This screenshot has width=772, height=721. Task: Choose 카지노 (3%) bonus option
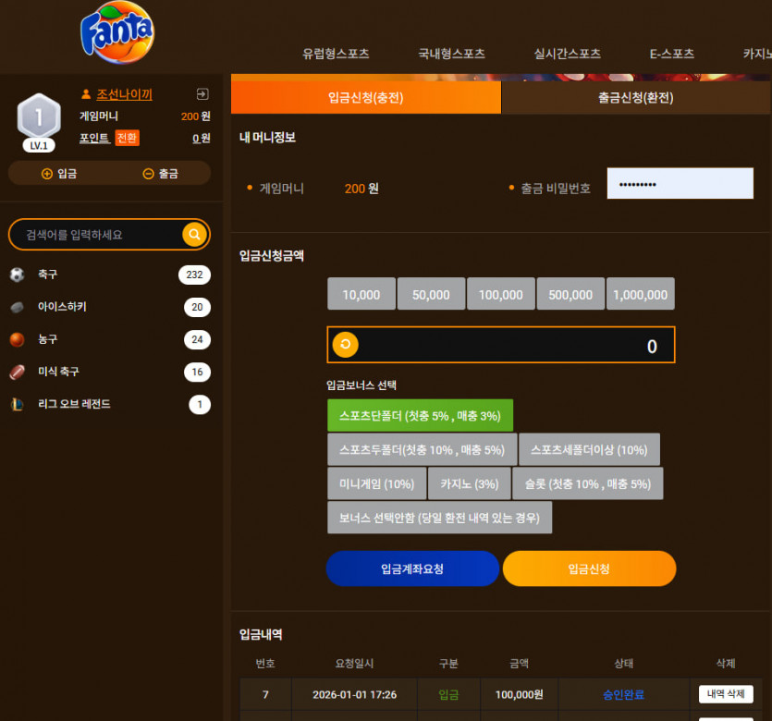click(x=469, y=483)
